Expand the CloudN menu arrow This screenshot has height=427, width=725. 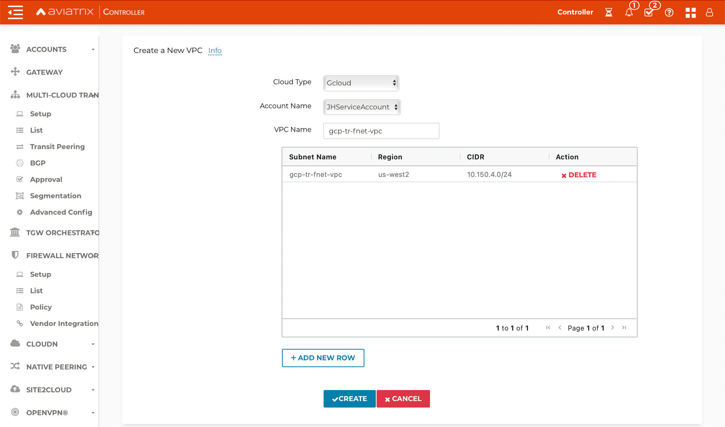tap(93, 344)
